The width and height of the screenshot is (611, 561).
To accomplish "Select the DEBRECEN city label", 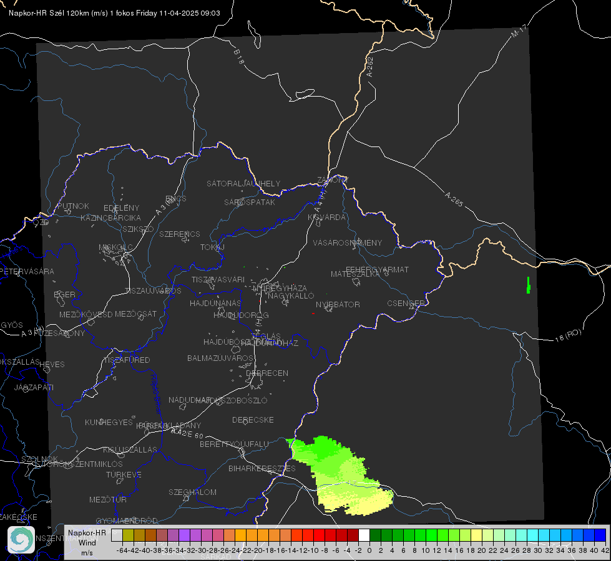I will (x=267, y=373).
